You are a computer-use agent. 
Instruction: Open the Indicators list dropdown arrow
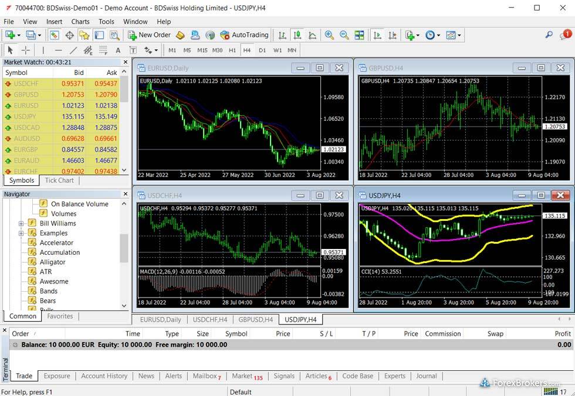coord(418,36)
